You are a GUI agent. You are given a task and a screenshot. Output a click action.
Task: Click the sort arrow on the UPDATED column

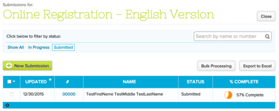coord(50,80)
